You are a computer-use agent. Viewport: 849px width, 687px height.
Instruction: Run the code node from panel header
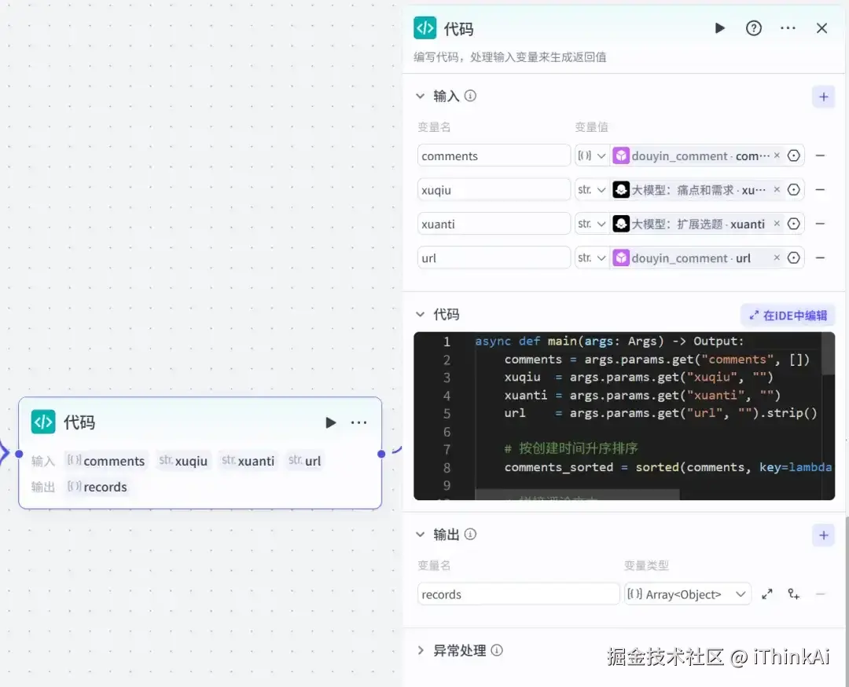click(x=719, y=28)
